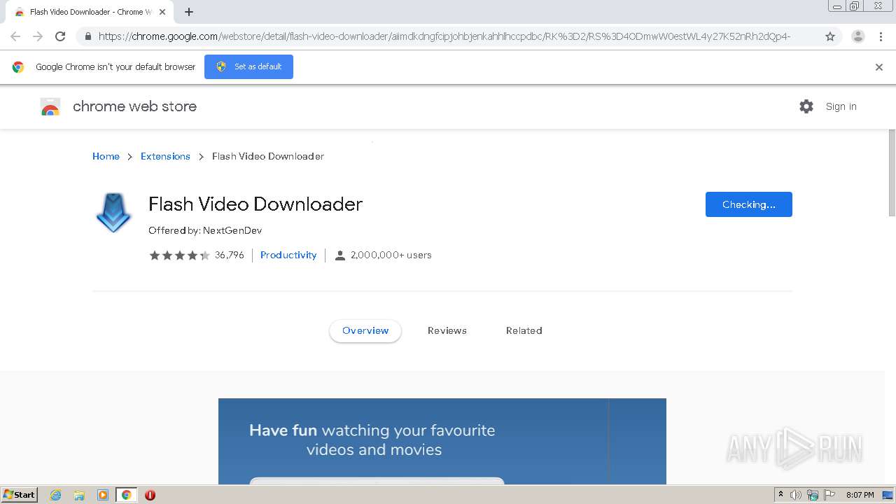Open a new tab with plus button
Image resolution: width=896 pixels, height=504 pixels.
pyautogui.click(x=189, y=12)
